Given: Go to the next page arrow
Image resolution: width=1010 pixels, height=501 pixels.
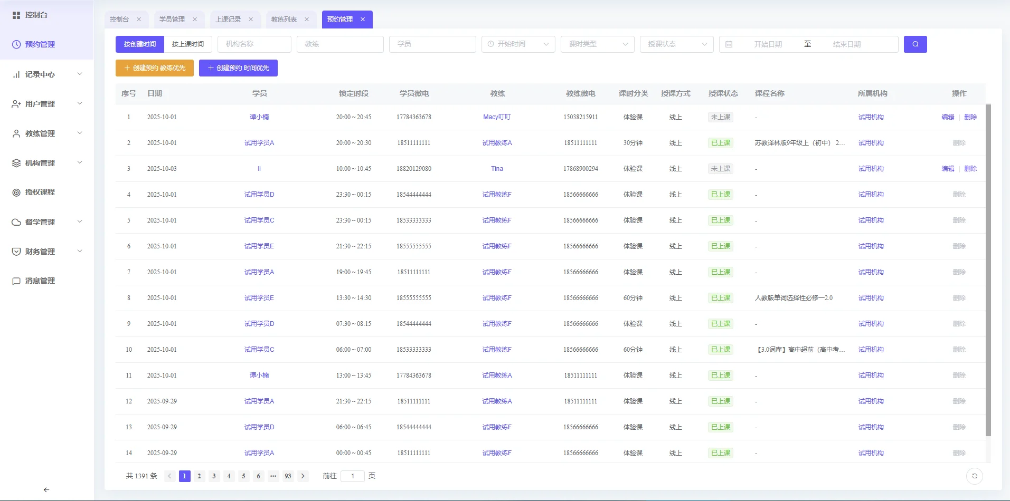Looking at the screenshot, I should click(x=303, y=476).
